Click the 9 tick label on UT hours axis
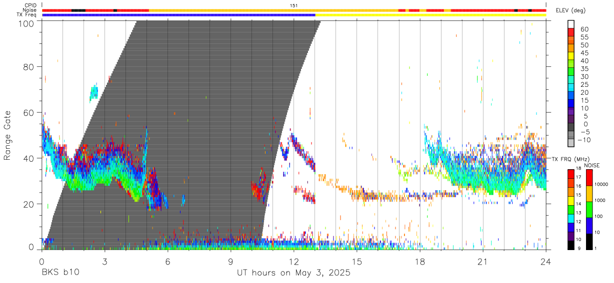This screenshot has width=614, height=283. (x=231, y=262)
